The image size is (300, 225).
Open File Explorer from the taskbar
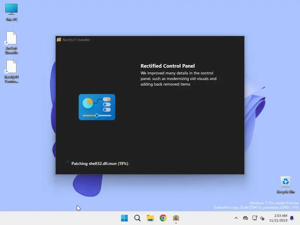pyautogui.click(x=150, y=218)
